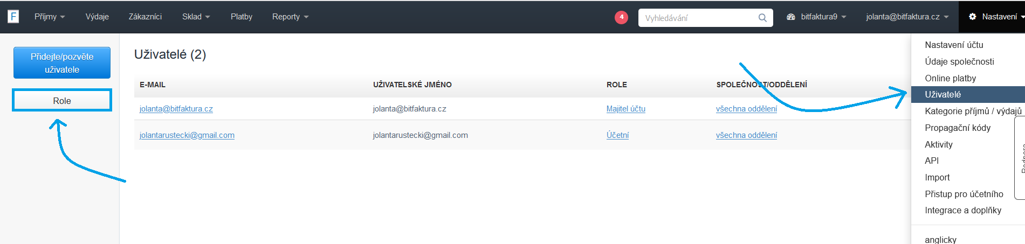Click the F logo home icon
The height and width of the screenshot is (244, 1025).
click(x=13, y=17)
